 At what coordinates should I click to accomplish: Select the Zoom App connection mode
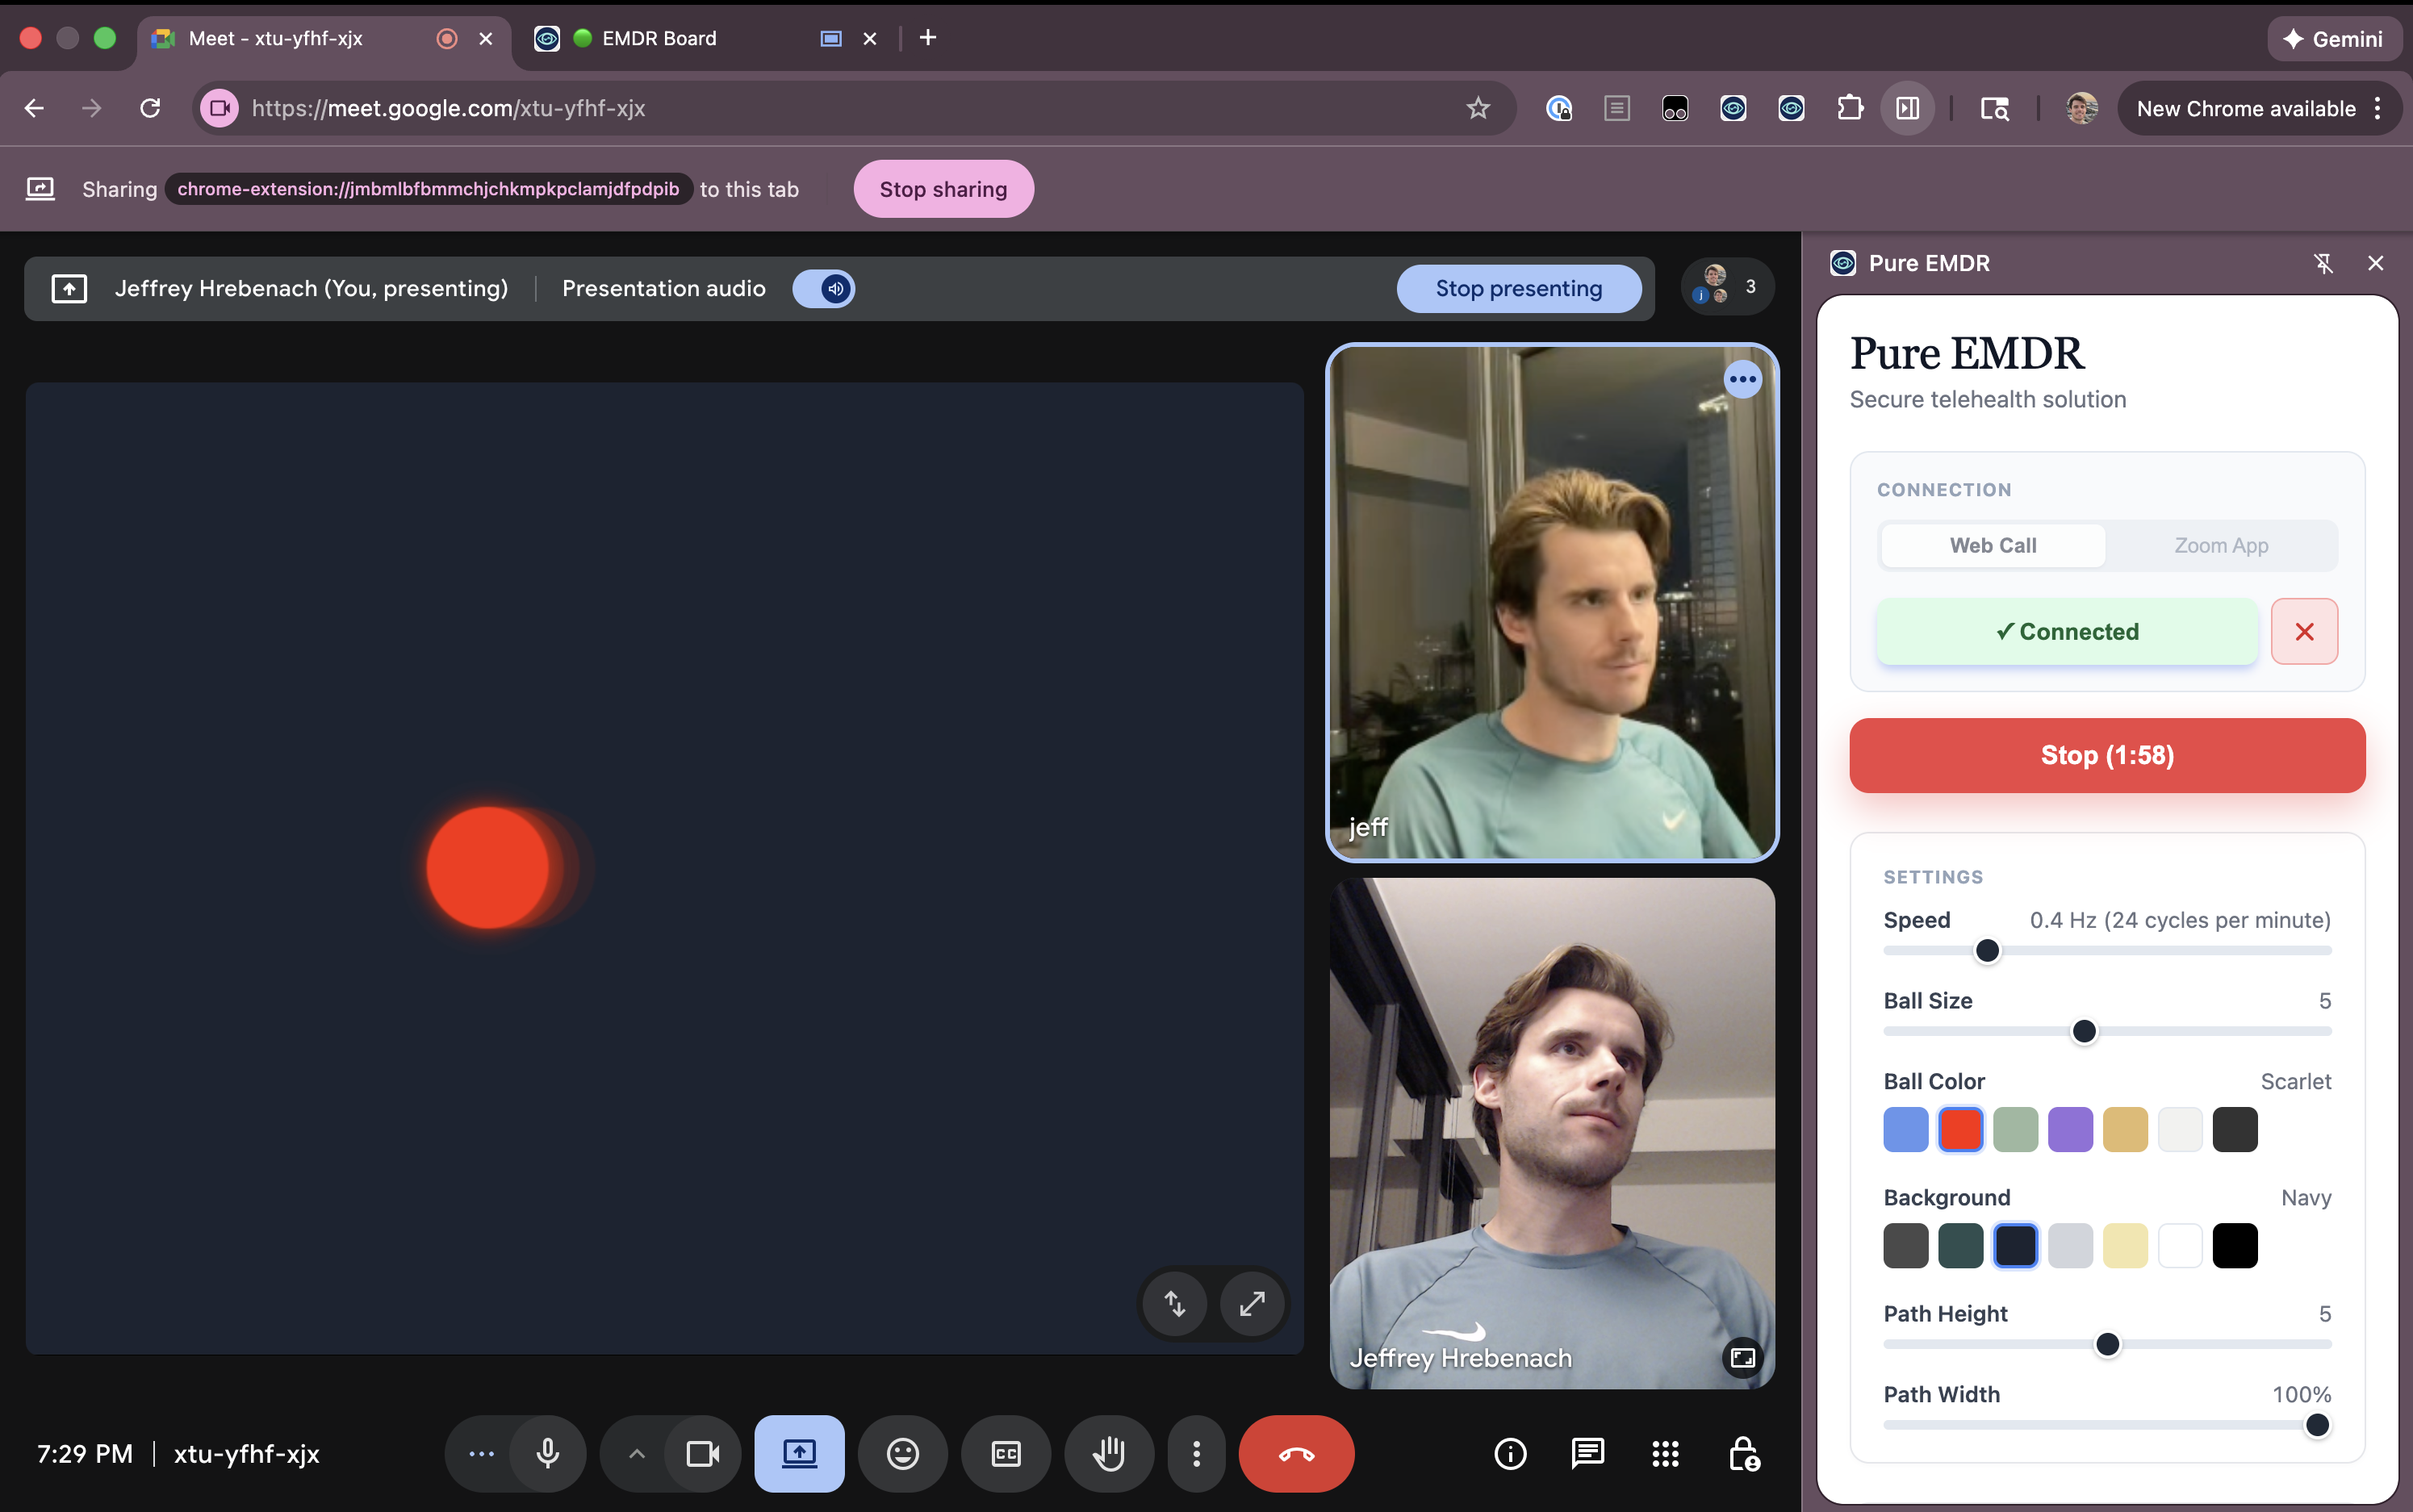[x=2220, y=545]
